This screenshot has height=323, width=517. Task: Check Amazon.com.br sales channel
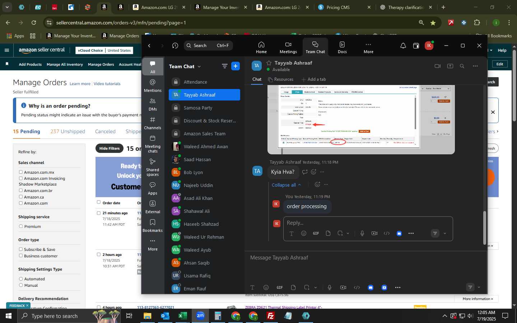click(x=21, y=191)
